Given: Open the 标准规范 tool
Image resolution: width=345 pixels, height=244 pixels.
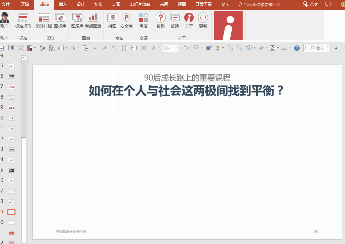Looking at the screenshot, I should [23, 21].
